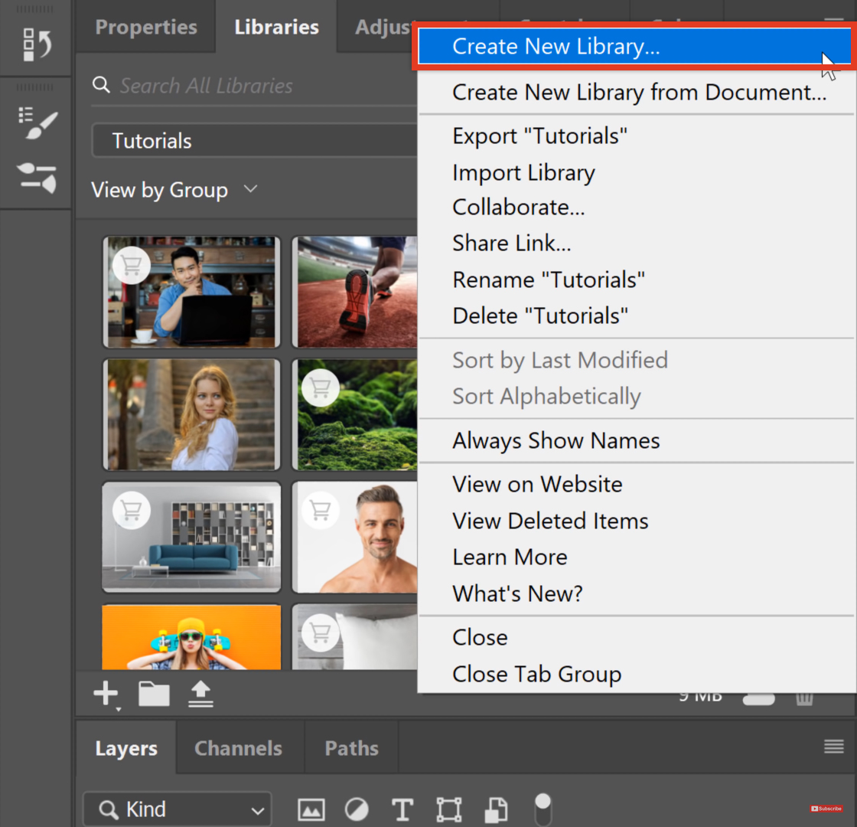Viewport: 857px width, 827px height.
Task: Open the History panel icon
Action: 37,44
